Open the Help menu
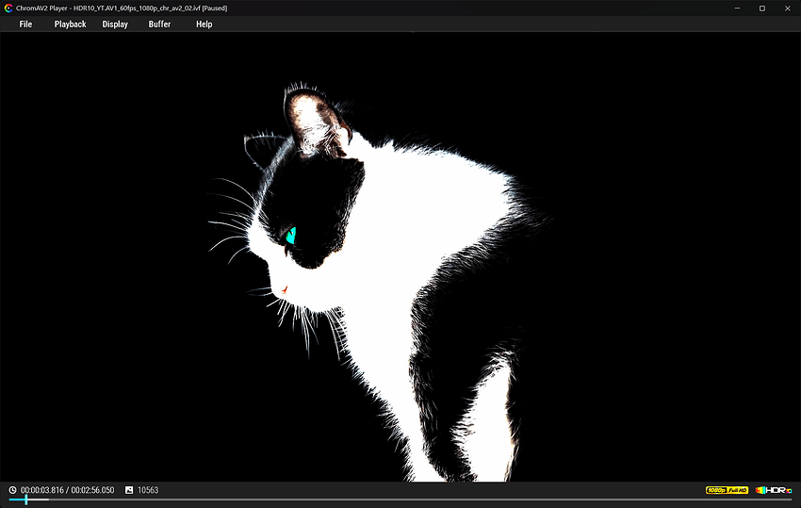The image size is (801, 508). click(x=204, y=24)
